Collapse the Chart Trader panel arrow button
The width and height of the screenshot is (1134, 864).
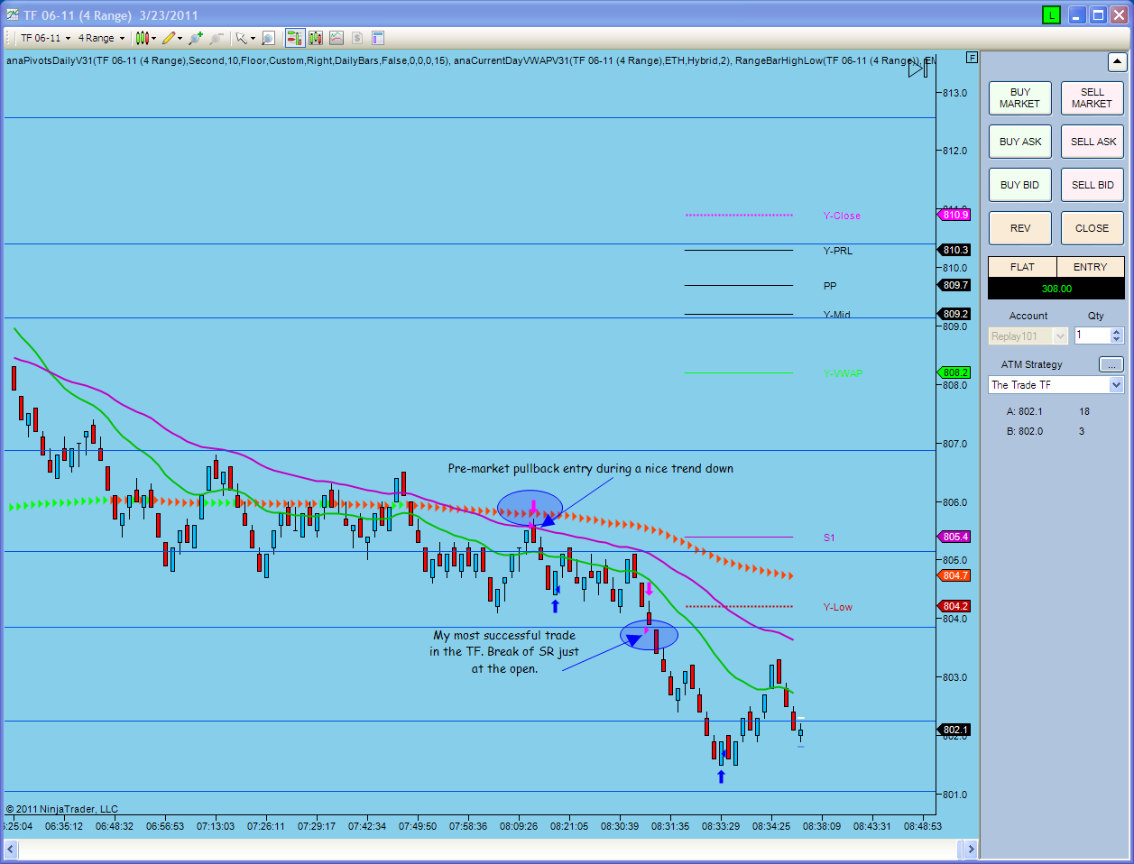[1117, 62]
